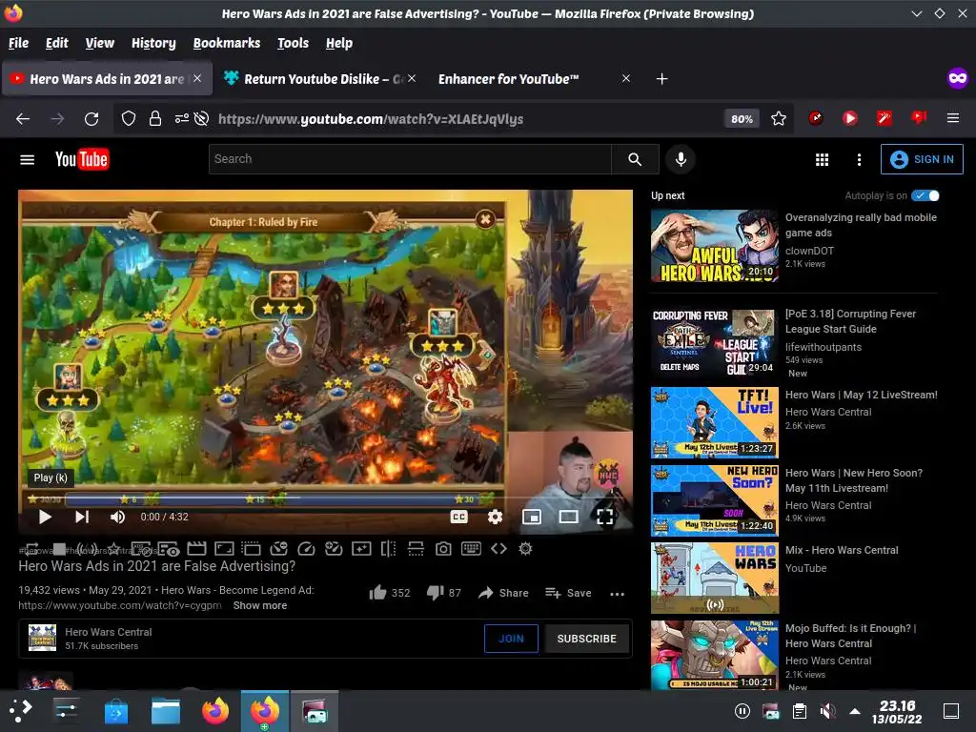Show hidden system tray icons arrow
This screenshot has width=976, height=732.
855,711
